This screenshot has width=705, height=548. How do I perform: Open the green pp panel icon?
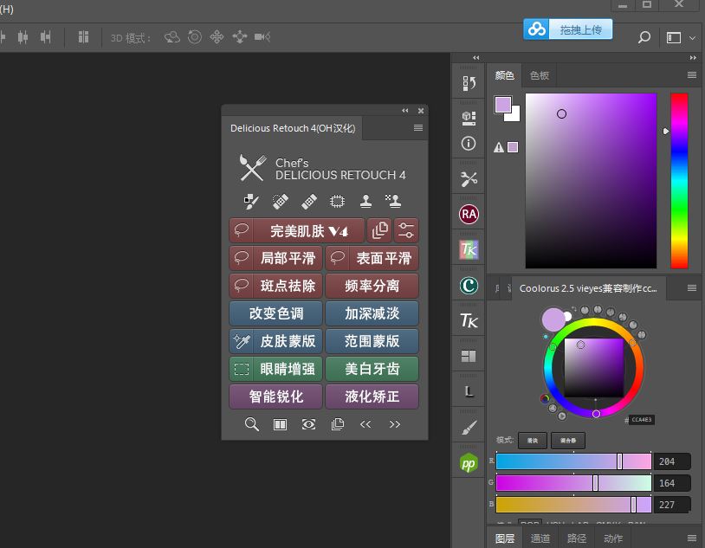[469, 463]
